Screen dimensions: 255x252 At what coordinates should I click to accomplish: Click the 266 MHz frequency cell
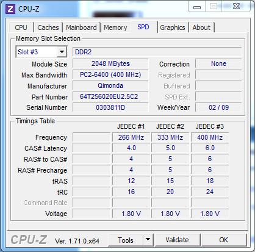(x=131, y=137)
